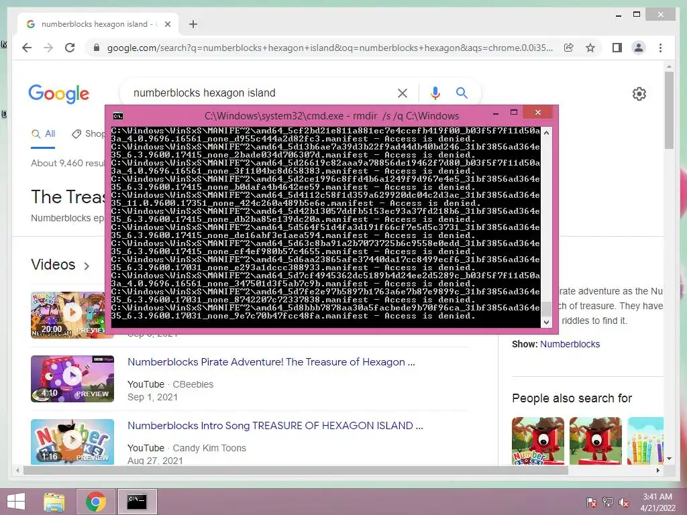Expand the Videos section arrow
The height and width of the screenshot is (515, 687).
click(87, 266)
